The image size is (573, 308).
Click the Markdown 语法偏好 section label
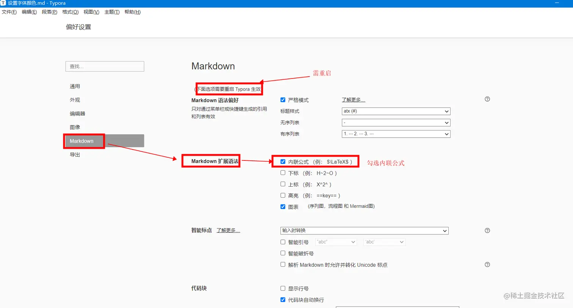tap(215, 100)
